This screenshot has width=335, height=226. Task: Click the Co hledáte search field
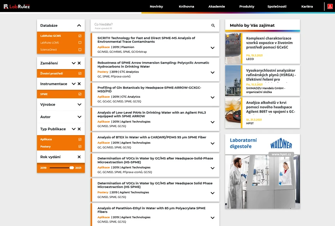(x=150, y=25)
